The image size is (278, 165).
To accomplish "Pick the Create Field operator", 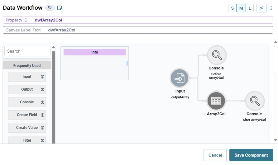I will coord(27,115).
